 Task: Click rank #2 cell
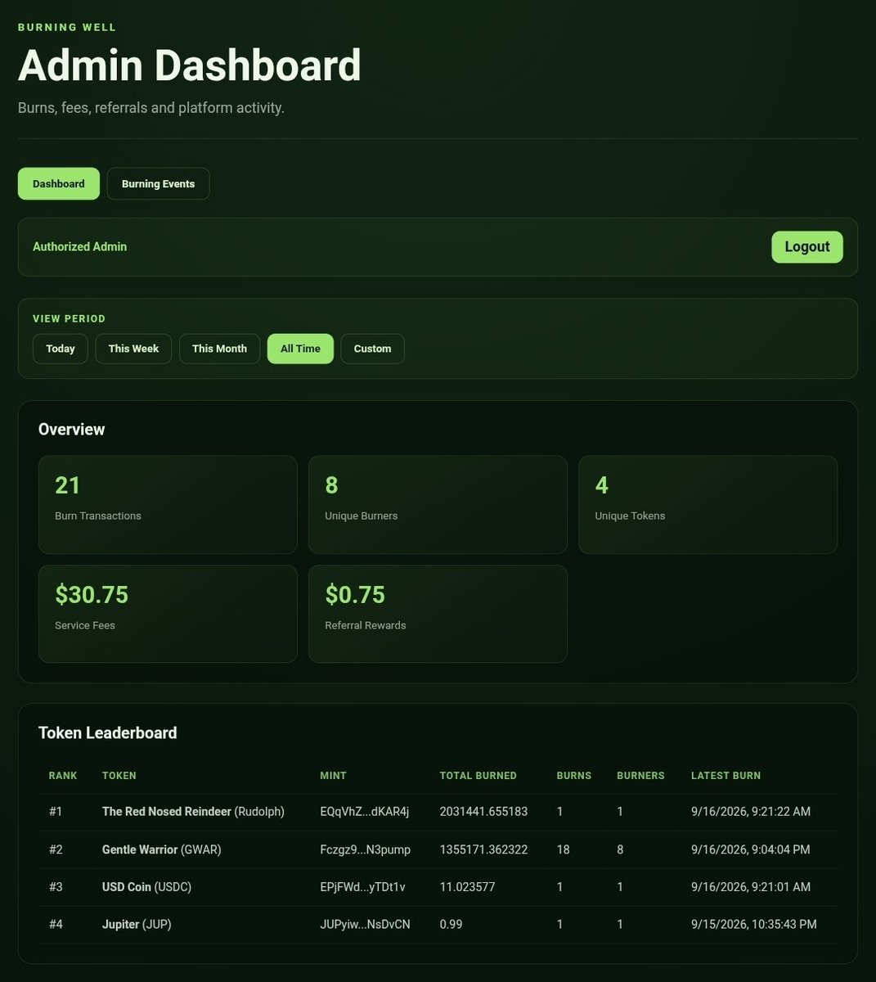pyautogui.click(x=56, y=849)
